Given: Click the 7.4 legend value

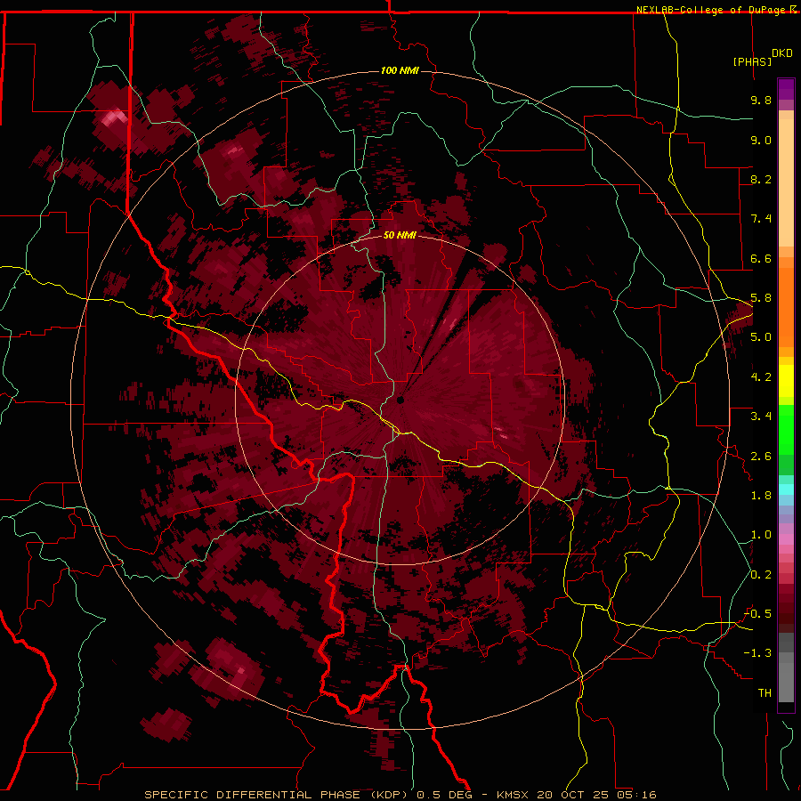Looking at the screenshot, I should pos(761,219).
